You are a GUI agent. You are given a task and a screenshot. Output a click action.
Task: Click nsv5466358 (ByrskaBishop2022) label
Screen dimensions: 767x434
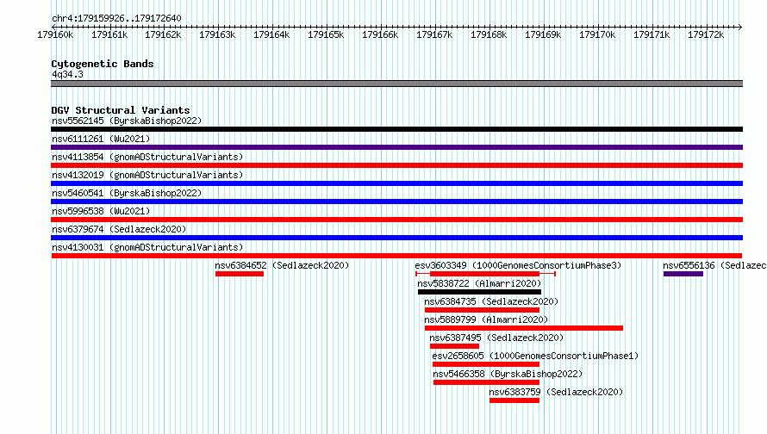coord(508,374)
